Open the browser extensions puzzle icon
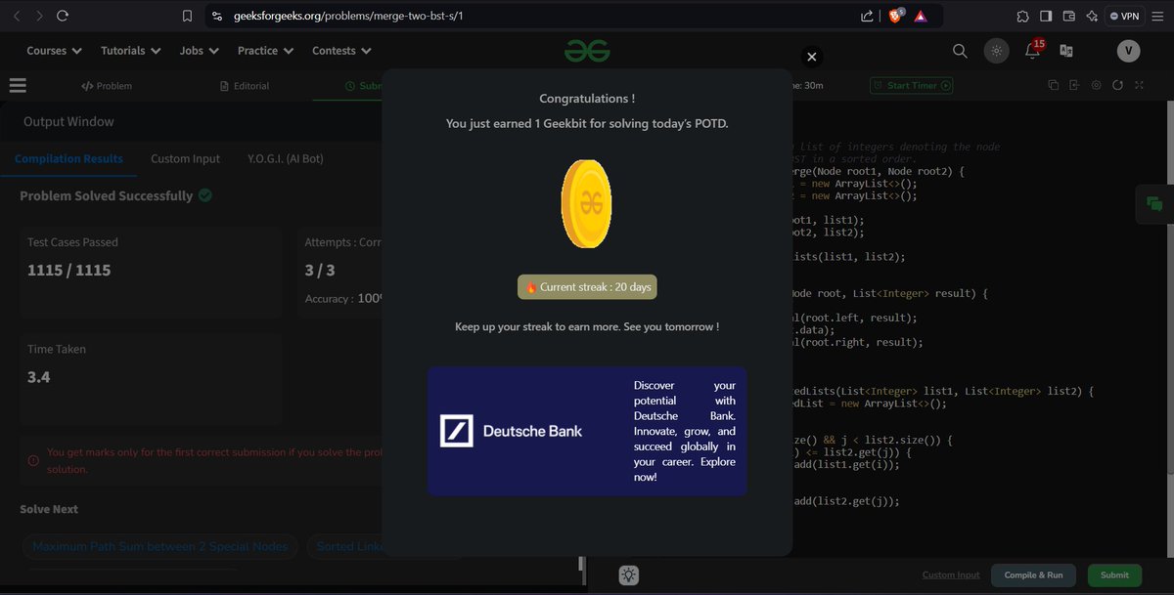The height and width of the screenshot is (595, 1174). pos(1022,16)
